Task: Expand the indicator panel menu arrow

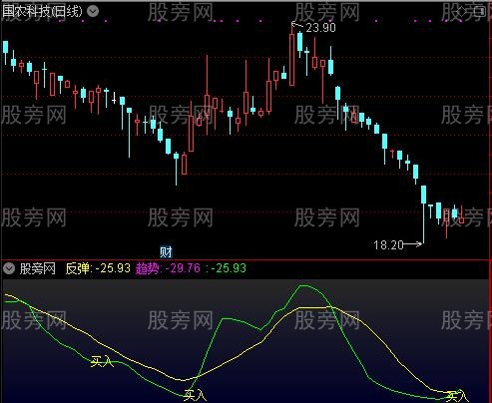Action: point(9,268)
